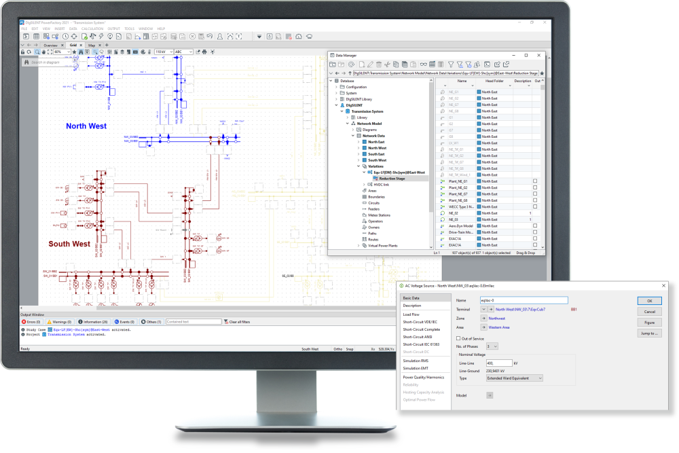Click the Cancel button in AC Voltage Source dialog

[x=650, y=312]
